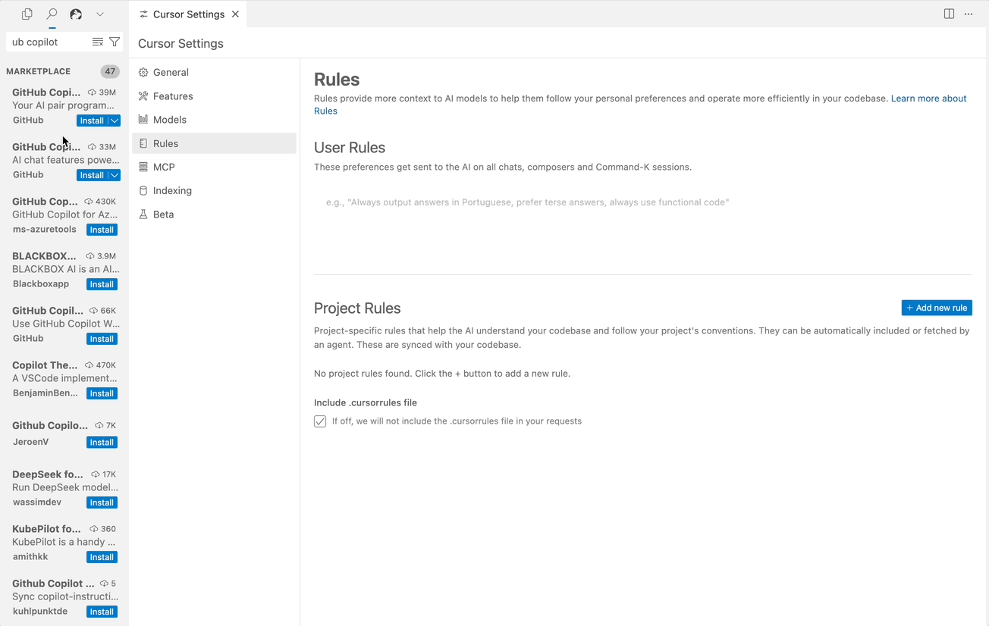
Task: Open the BLACKBOX extension listing title
Action: tap(44, 256)
